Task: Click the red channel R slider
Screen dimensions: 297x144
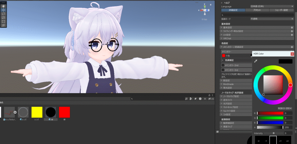Action: (x=270, y=113)
